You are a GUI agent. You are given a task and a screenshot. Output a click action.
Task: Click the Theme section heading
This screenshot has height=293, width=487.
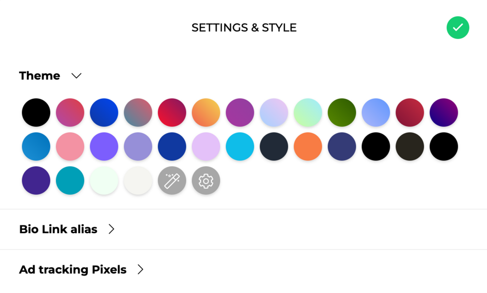click(x=39, y=76)
